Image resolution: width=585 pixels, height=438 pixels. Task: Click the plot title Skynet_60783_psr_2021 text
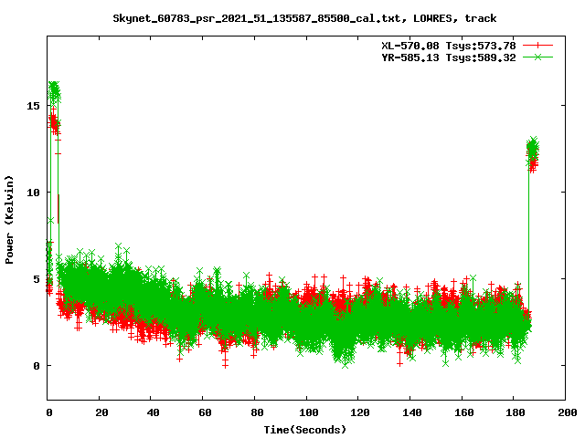304,18
